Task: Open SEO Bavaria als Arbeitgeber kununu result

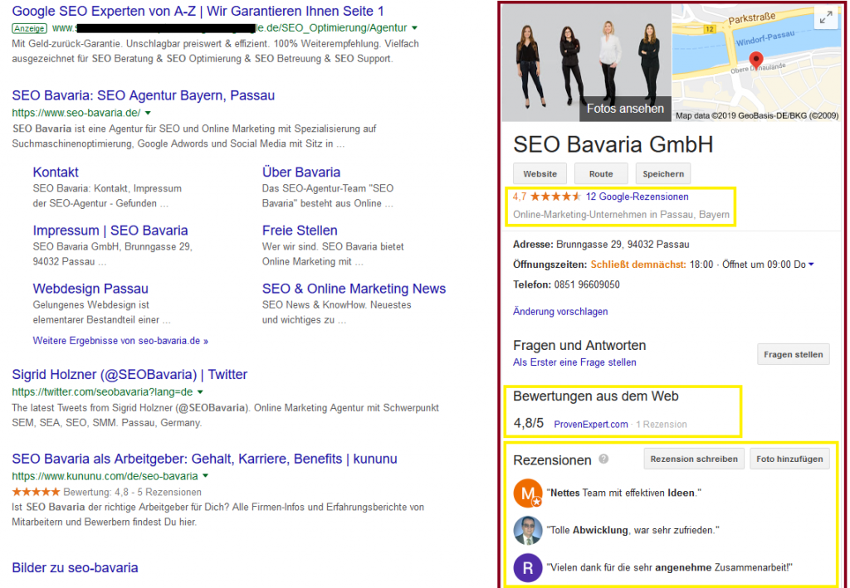Action: tap(204, 459)
